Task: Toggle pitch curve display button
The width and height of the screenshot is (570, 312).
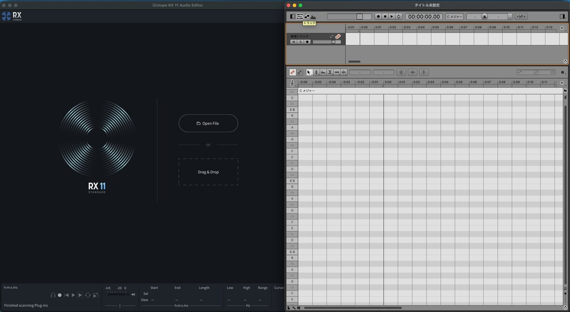Action: [x=299, y=72]
